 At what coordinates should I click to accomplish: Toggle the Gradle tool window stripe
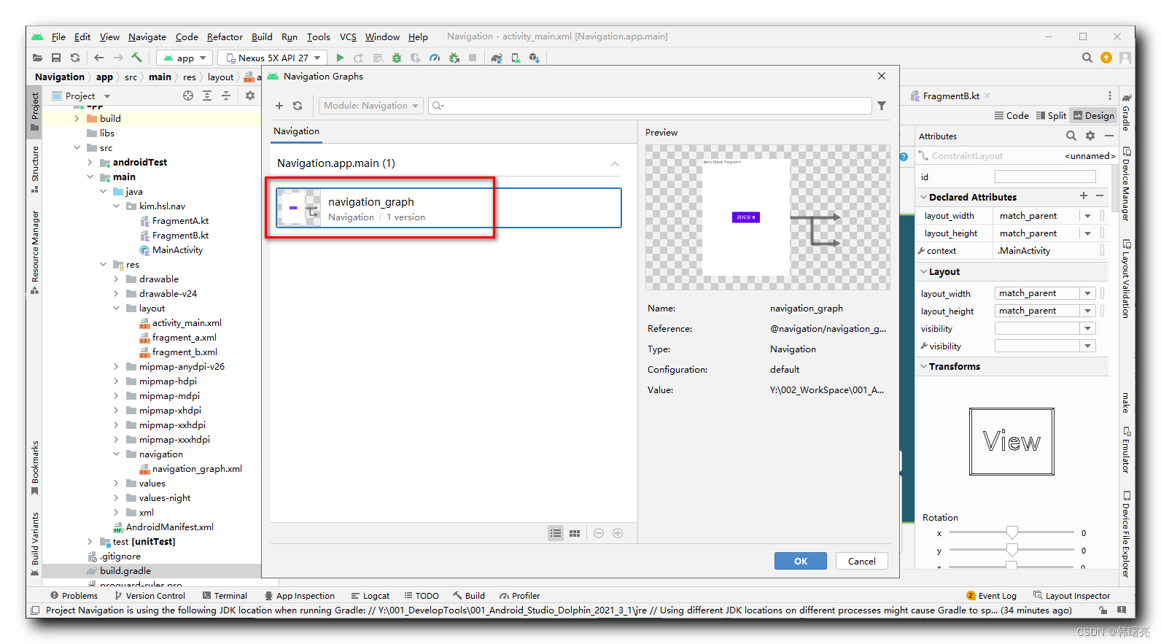point(1126,112)
